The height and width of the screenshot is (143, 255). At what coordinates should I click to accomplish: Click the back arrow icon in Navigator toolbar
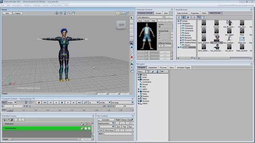coord(162,71)
